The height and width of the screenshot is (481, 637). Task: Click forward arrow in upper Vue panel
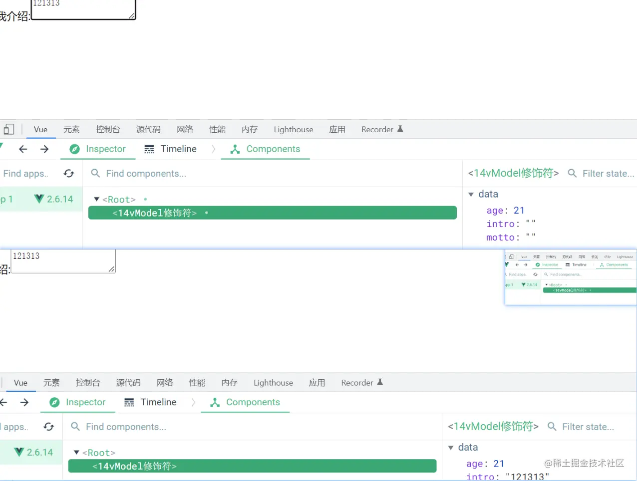pyautogui.click(x=44, y=149)
